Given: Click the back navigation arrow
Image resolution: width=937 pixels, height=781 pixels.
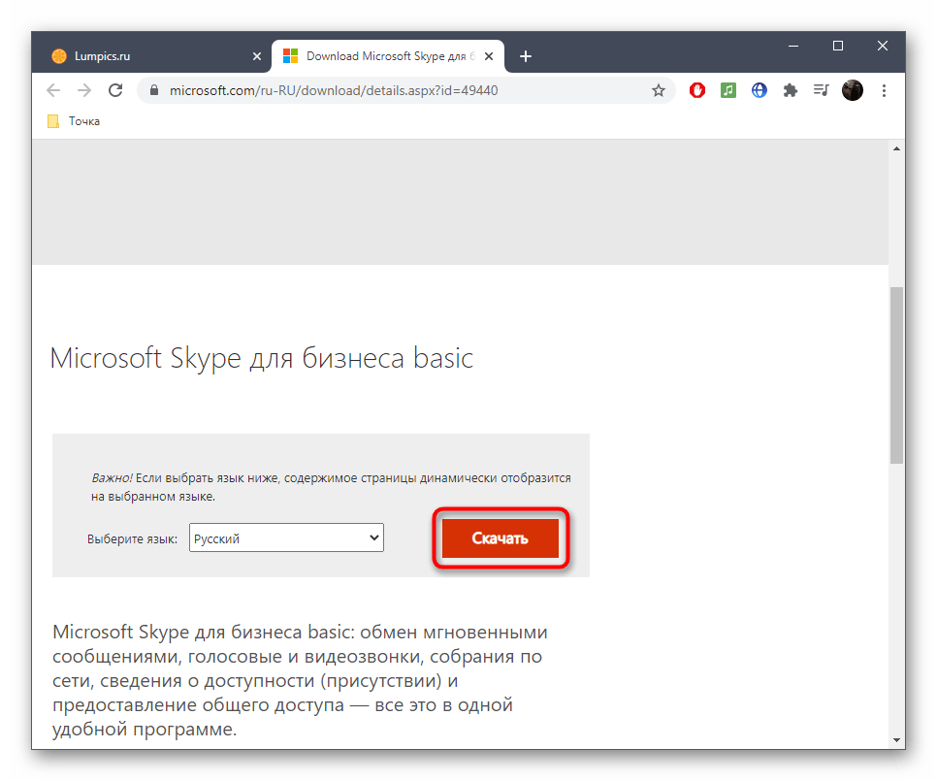Looking at the screenshot, I should [x=53, y=90].
